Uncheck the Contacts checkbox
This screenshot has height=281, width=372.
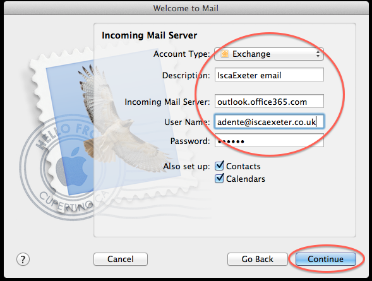point(219,165)
